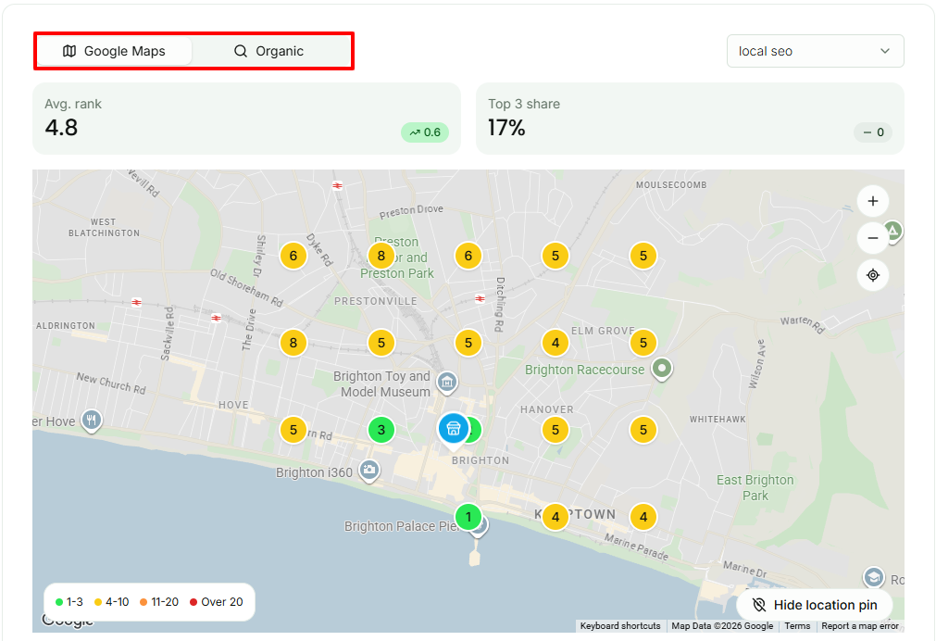The image size is (936, 641).
Task: Click the green 1-3 legend dot
Action: coord(59,602)
